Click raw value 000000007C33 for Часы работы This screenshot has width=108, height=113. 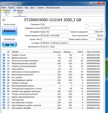click(x=93, y=69)
